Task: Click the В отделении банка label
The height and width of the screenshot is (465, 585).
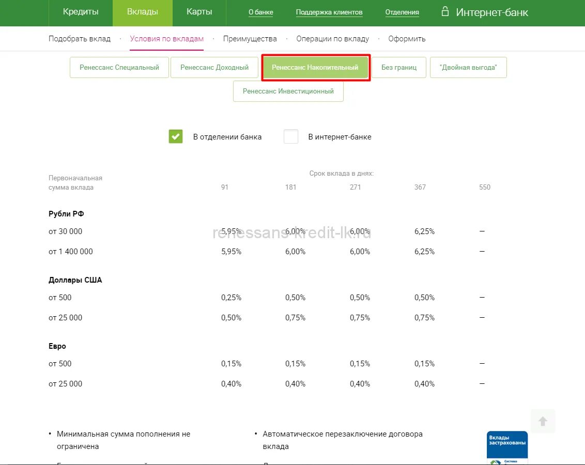Action: click(x=227, y=137)
